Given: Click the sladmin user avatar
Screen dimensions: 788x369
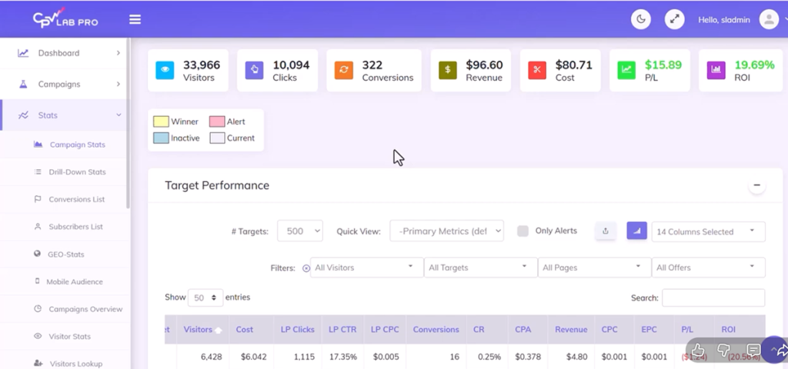Looking at the screenshot, I should tap(769, 19).
